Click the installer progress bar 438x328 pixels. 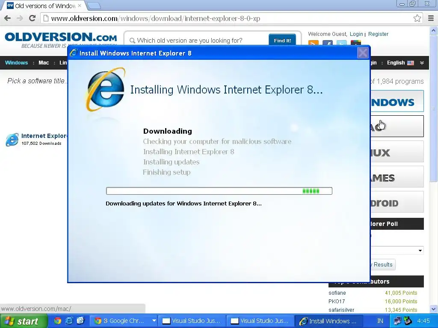click(219, 191)
